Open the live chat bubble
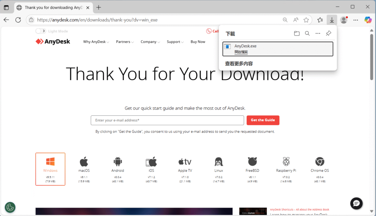The width and height of the screenshot is (376, 216). tap(356, 203)
